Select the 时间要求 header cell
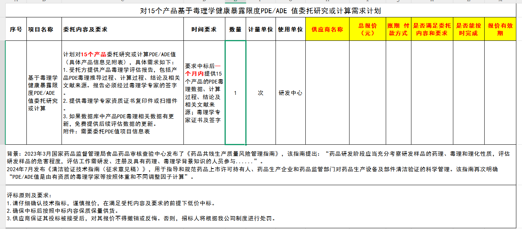522x229 pixels. [204, 29]
